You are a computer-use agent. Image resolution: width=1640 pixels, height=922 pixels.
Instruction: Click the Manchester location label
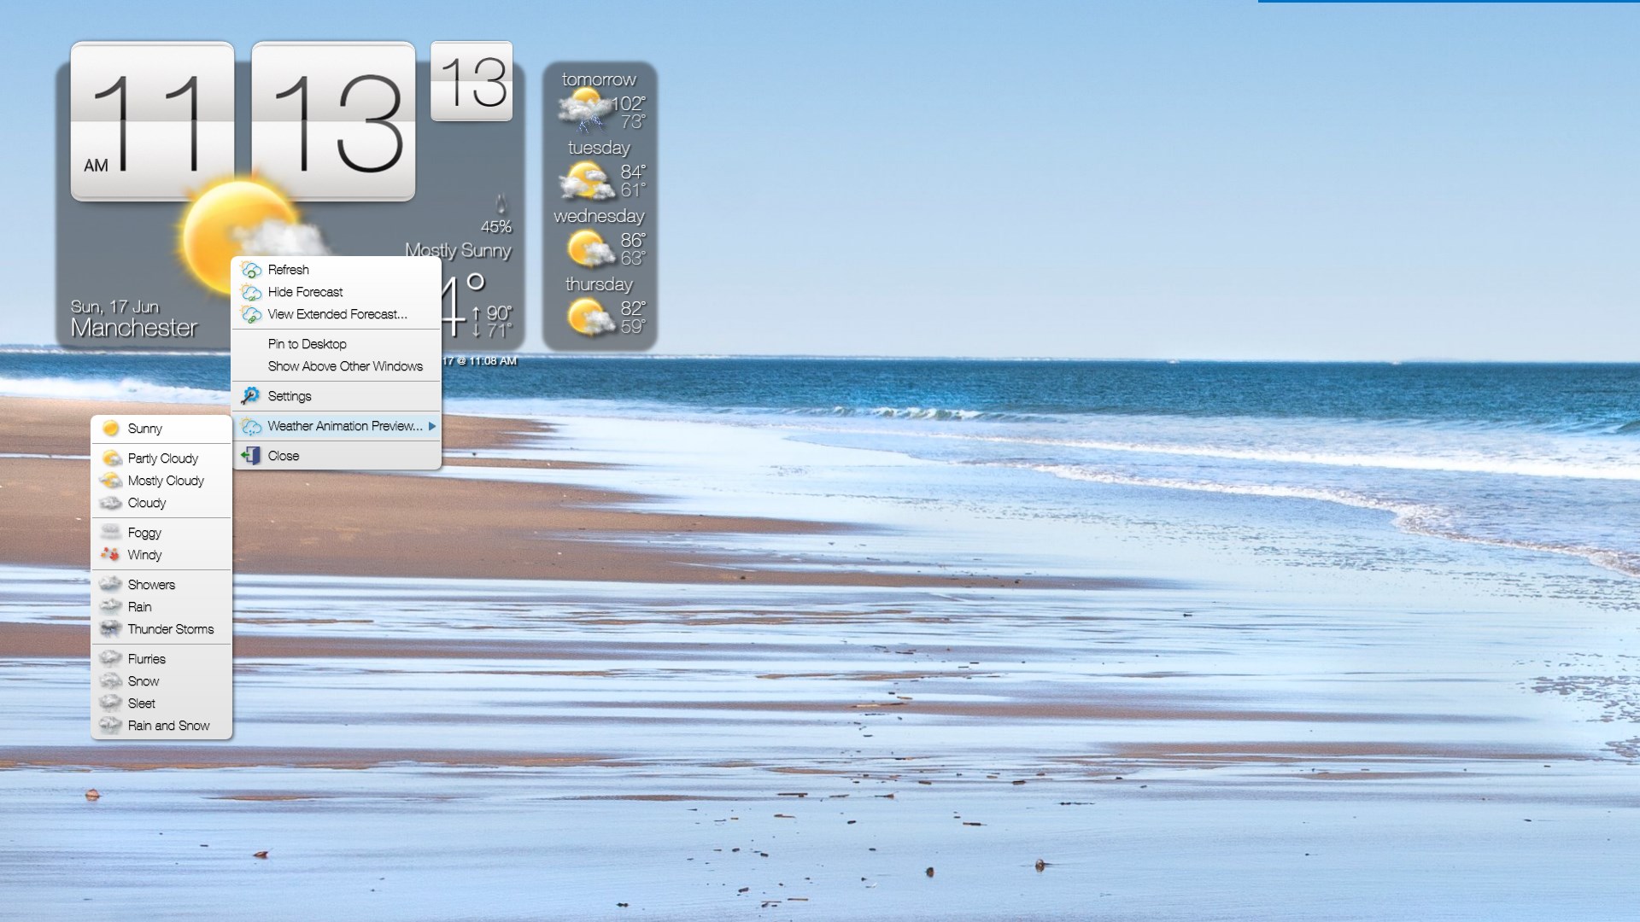(135, 328)
